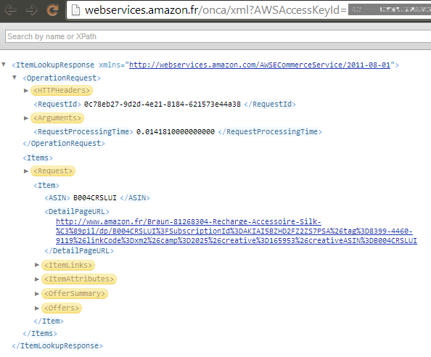This screenshot has width=431, height=357.
Task: Click the highlighted Request tag
Action: coord(53,171)
